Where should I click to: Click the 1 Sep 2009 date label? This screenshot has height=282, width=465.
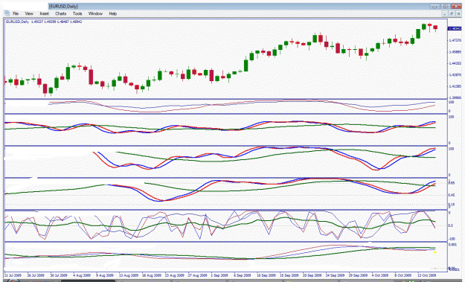pyautogui.click(x=219, y=275)
